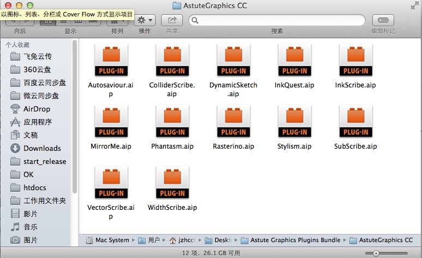This screenshot has height=258, width=422.
Task: Select the MirrorMe.aip plug-in icon
Action: pyautogui.click(x=111, y=121)
